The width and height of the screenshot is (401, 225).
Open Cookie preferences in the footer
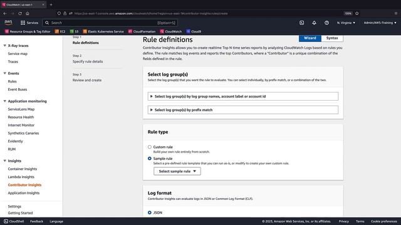(384, 221)
